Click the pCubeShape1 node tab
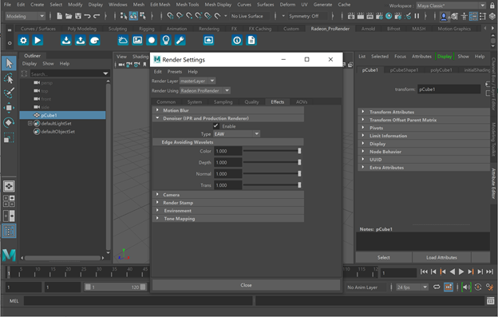 click(x=404, y=70)
